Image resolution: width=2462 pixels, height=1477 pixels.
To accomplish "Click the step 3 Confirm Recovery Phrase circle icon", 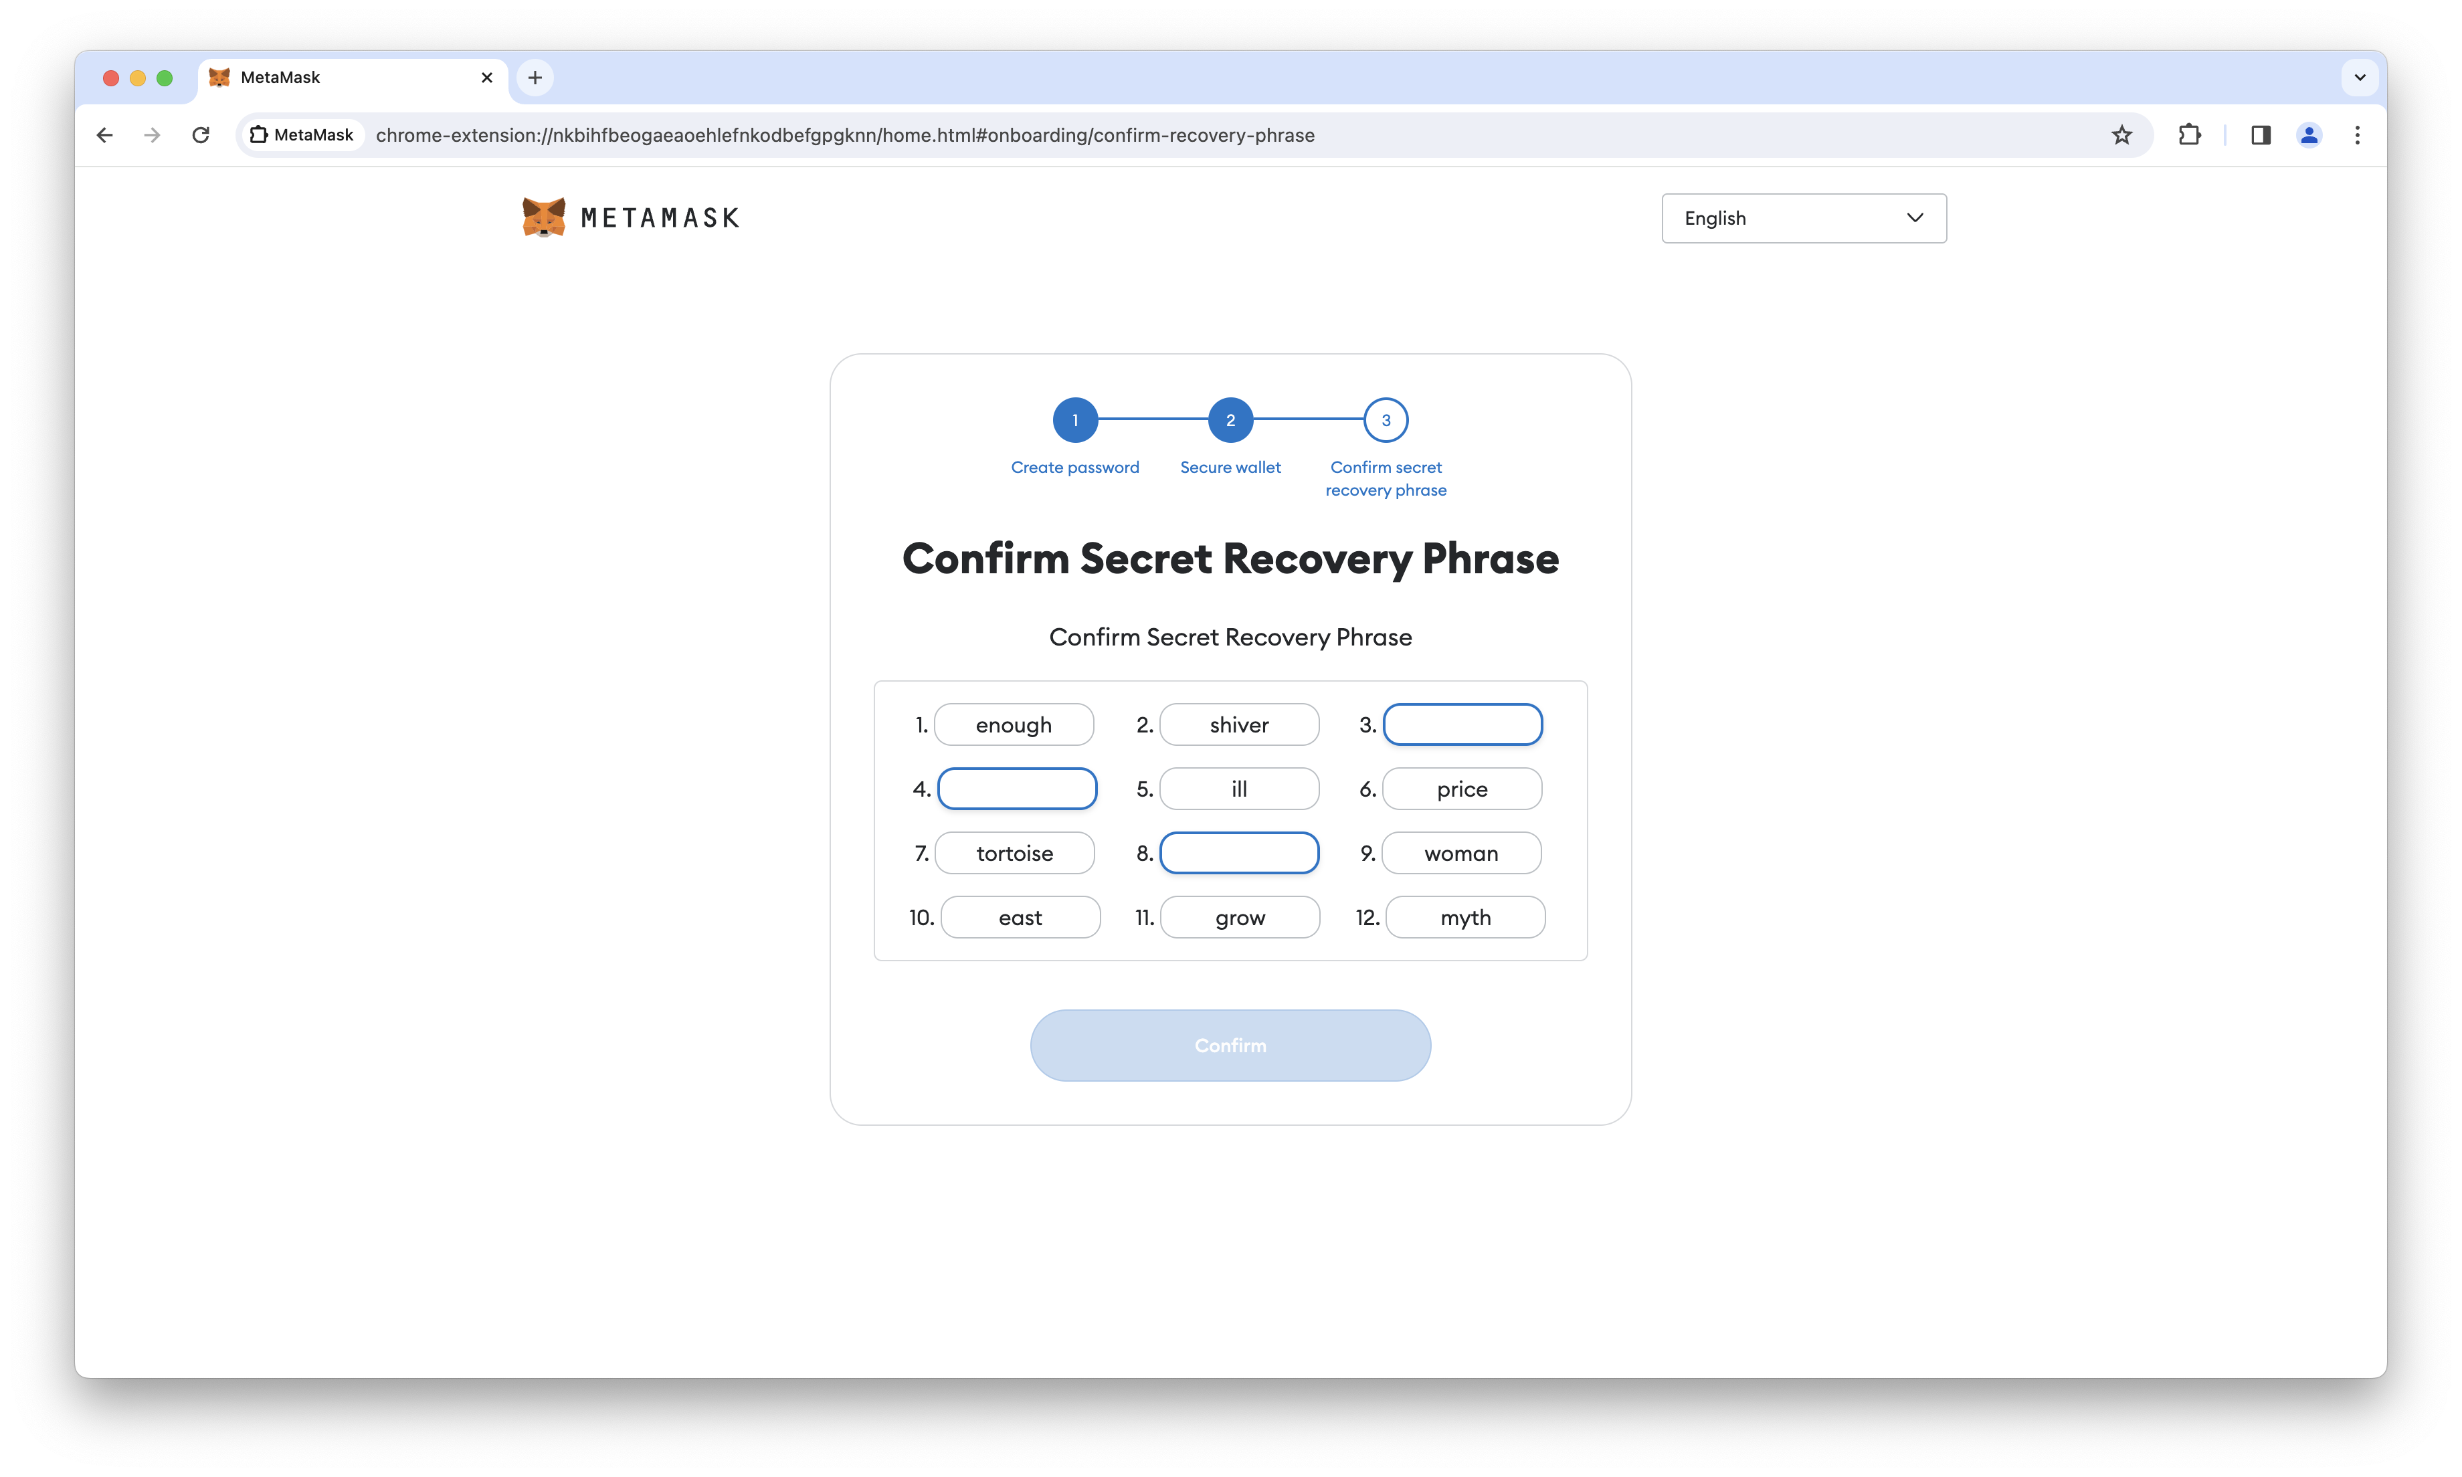I will pyautogui.click(x=1386, y=420).
